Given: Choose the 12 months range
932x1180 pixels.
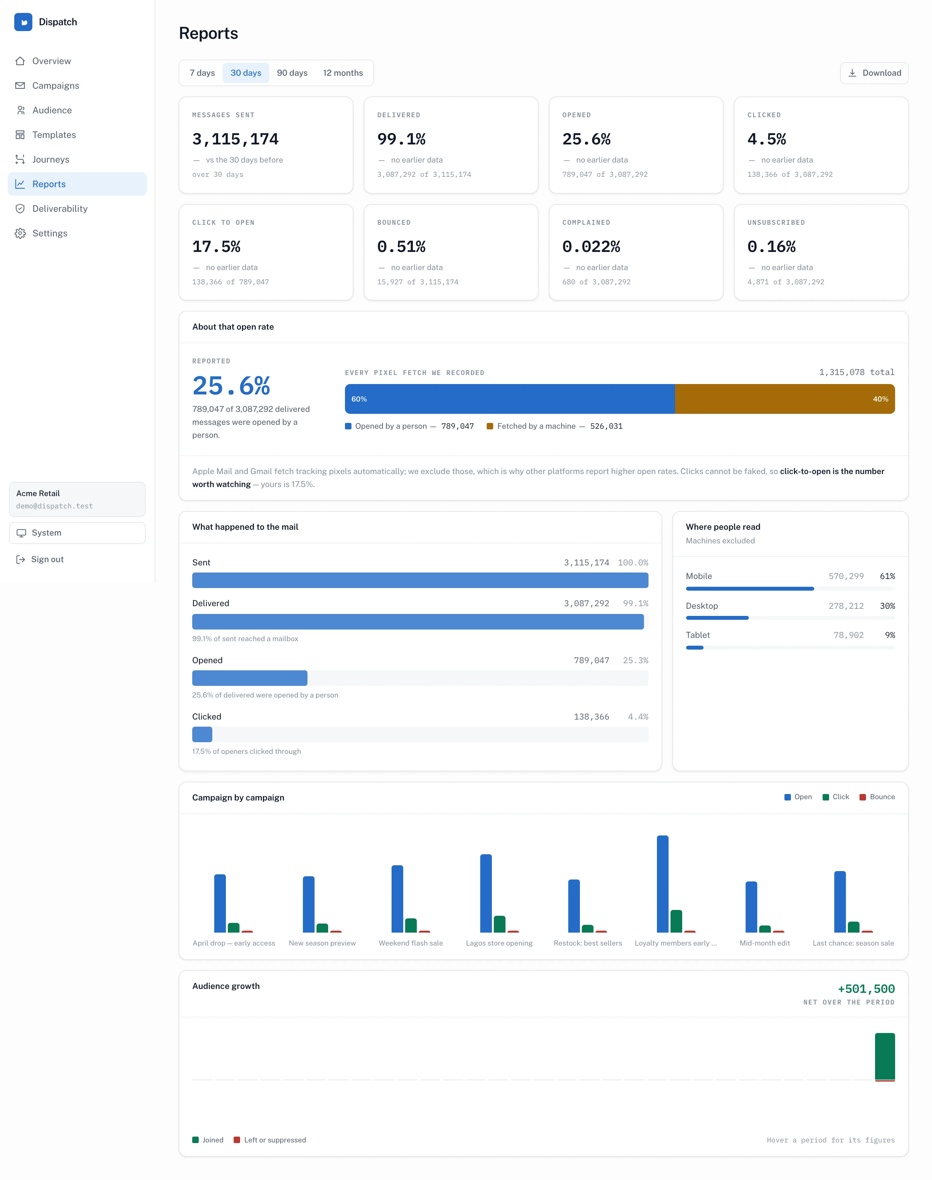Looking at the screenshot, I should (x=343, y=73).
